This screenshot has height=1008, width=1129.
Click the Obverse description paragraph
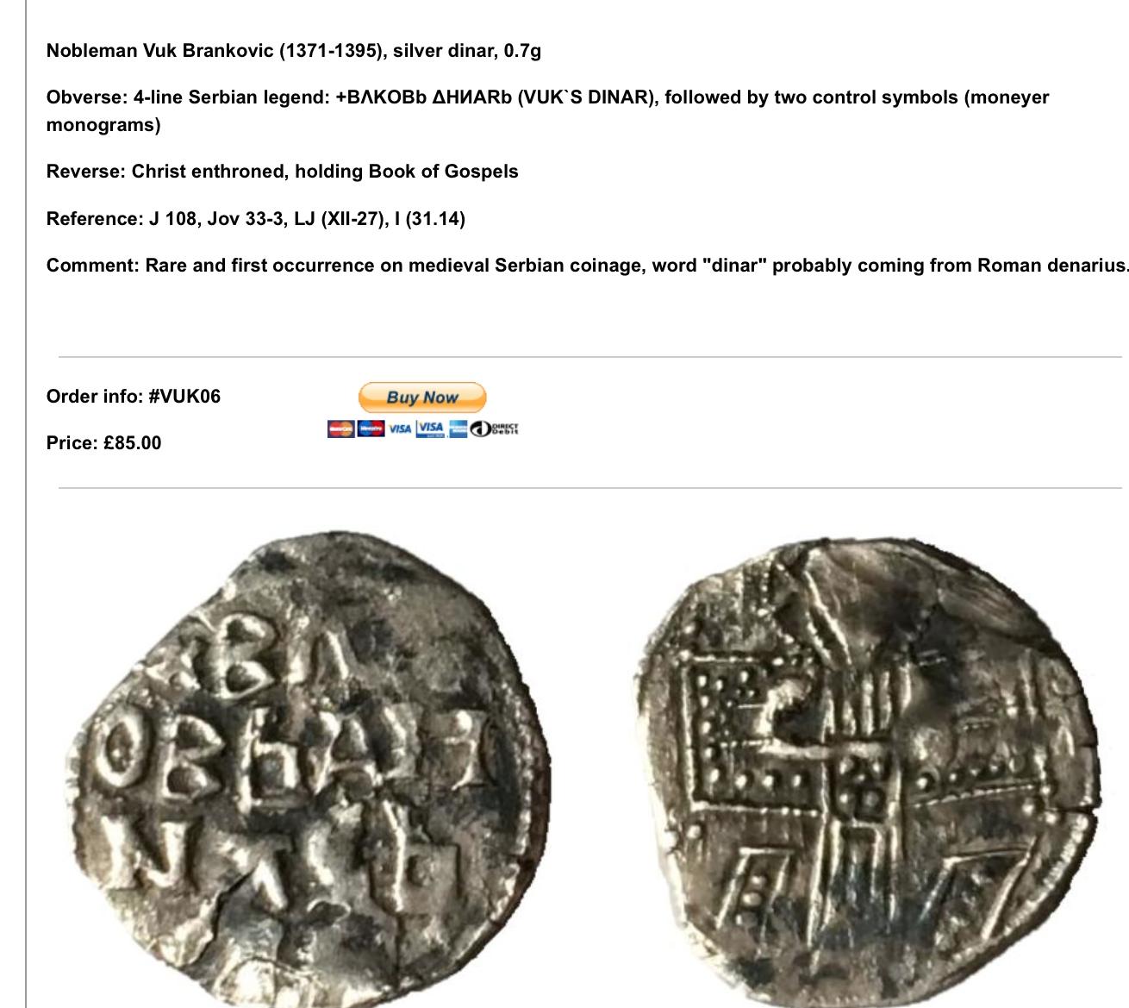coord(548,110)
